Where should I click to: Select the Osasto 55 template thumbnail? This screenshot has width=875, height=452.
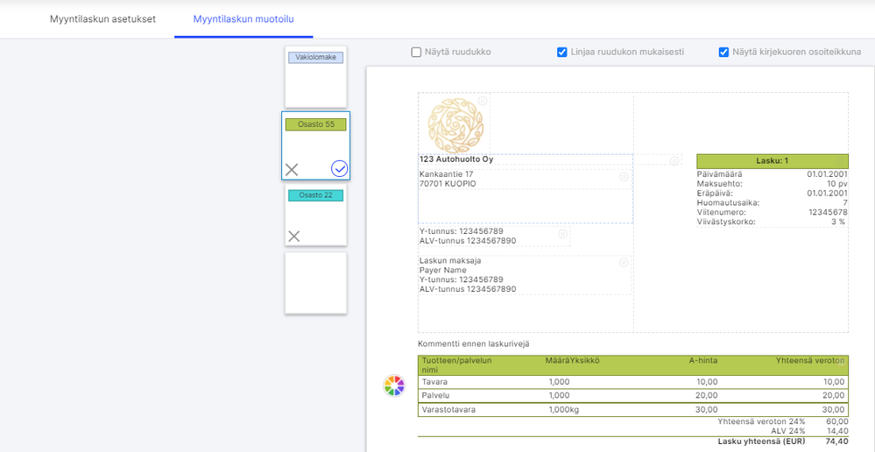316,145
